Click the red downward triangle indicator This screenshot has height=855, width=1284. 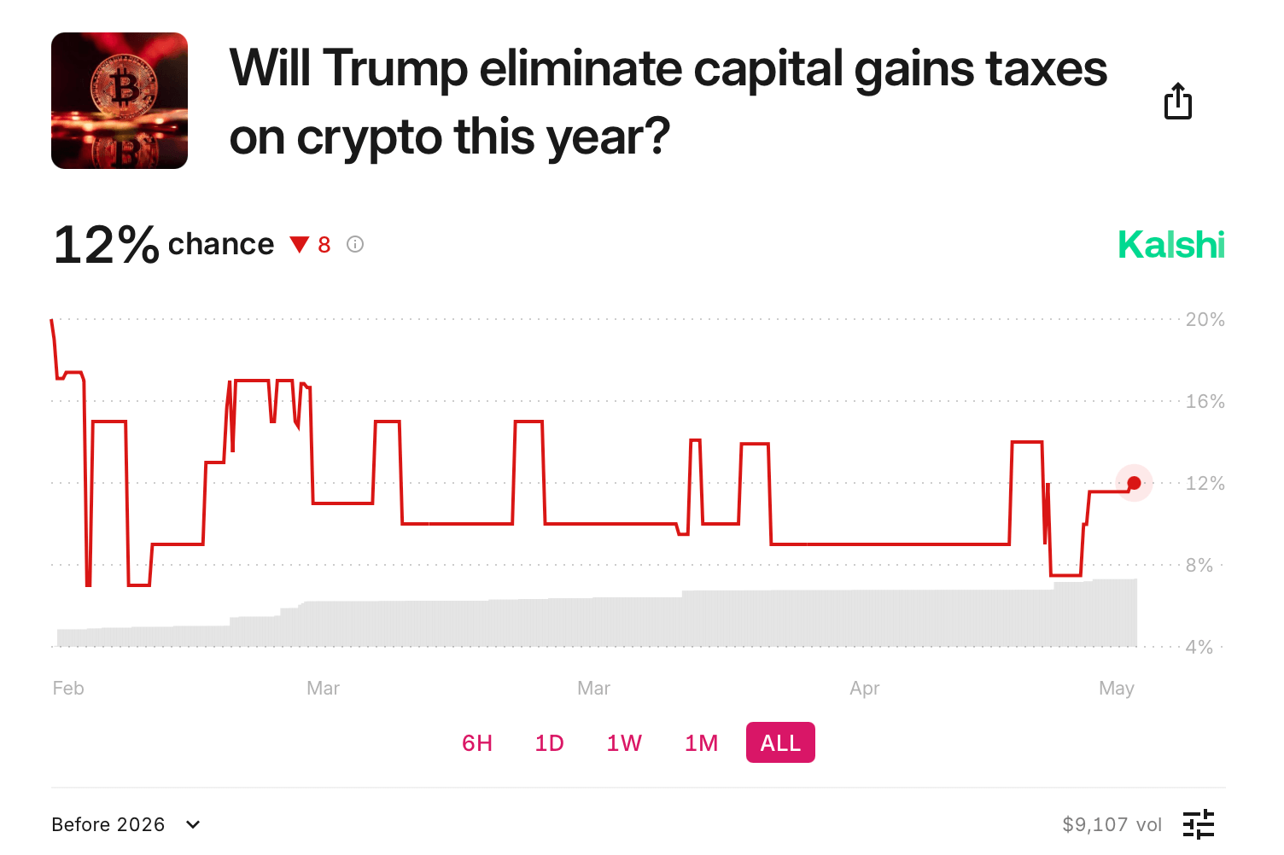point(298,244)
